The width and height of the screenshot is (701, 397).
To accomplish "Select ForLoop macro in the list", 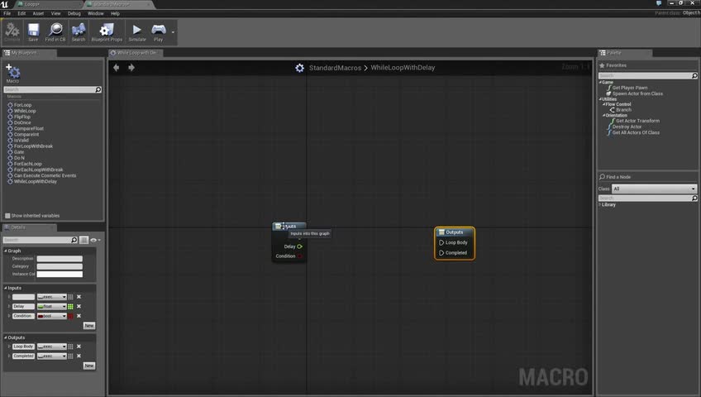I will 22,105.
